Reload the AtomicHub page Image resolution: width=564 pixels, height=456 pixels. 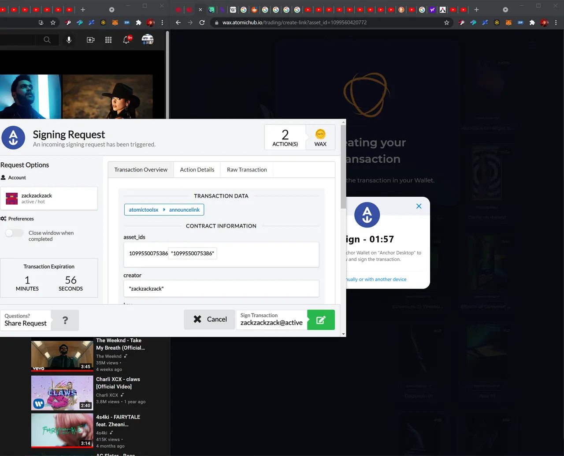[202, 22]
